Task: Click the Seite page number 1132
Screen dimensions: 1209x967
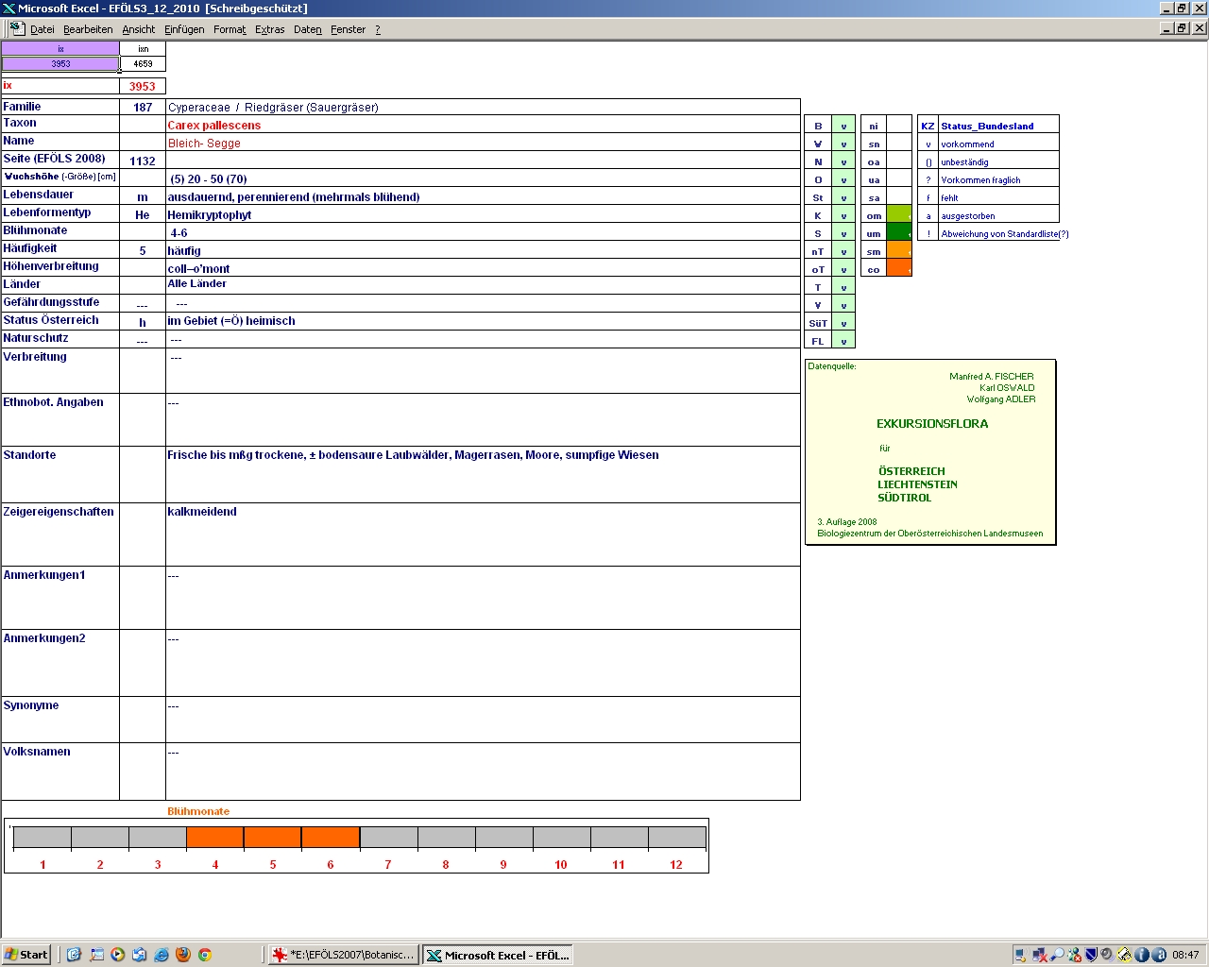Action: [x=143, y=161]
